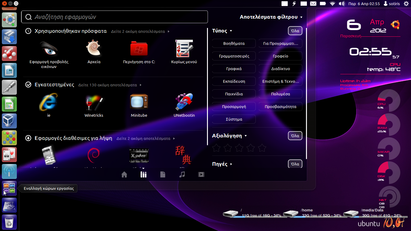Expand the 'Πηγές' filter section
Image resolution: width=411 pixels, height=231 pixels.
(x=222, y=164)
